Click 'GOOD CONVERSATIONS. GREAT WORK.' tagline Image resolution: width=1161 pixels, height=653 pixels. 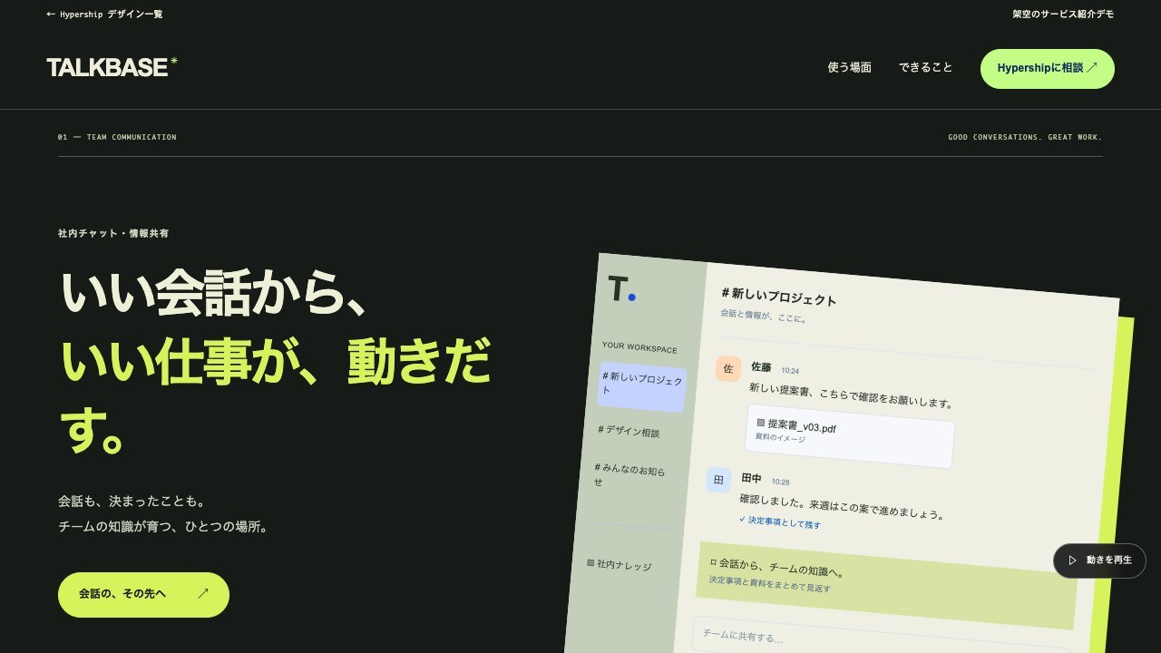[1025, 137]
